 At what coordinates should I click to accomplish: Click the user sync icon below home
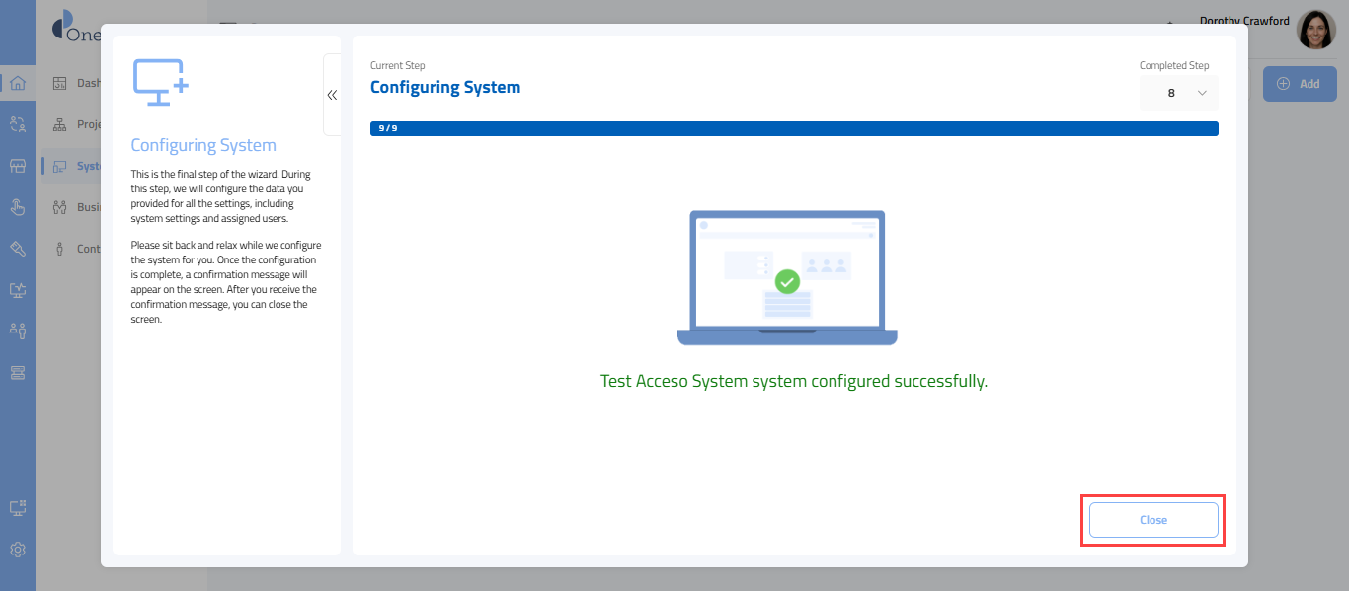(x=18, y=124)
